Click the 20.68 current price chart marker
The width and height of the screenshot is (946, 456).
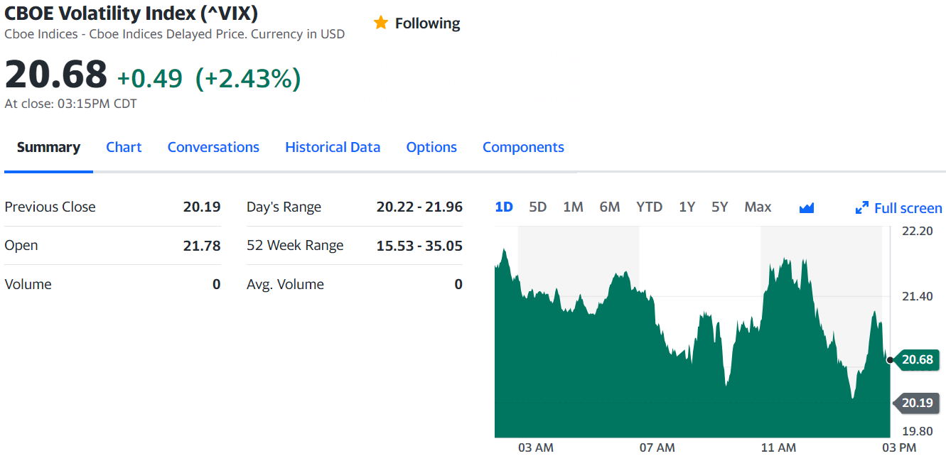(x=917, y=359)
